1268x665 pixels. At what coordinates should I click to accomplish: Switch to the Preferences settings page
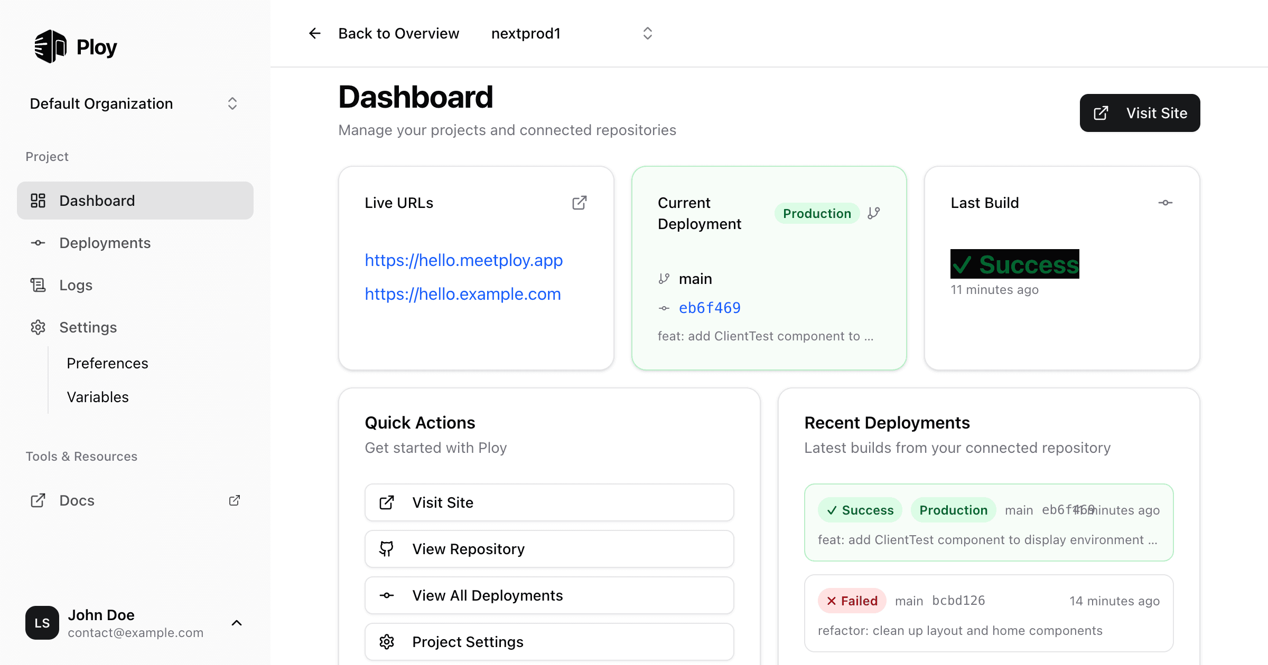(x=107, y=363)
